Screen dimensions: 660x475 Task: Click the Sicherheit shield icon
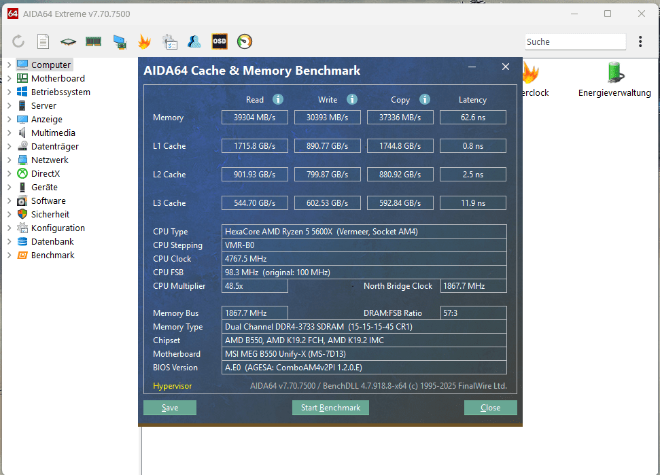(x=22, y=214)
